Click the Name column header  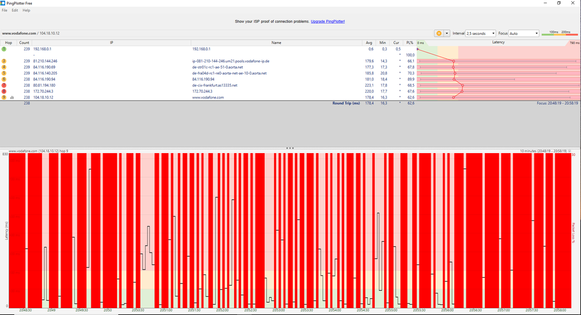(276, 43)
